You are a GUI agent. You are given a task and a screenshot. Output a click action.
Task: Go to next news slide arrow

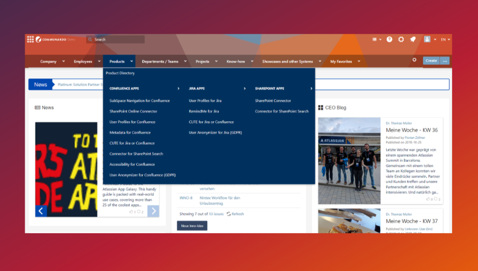[x=153, y=211]
